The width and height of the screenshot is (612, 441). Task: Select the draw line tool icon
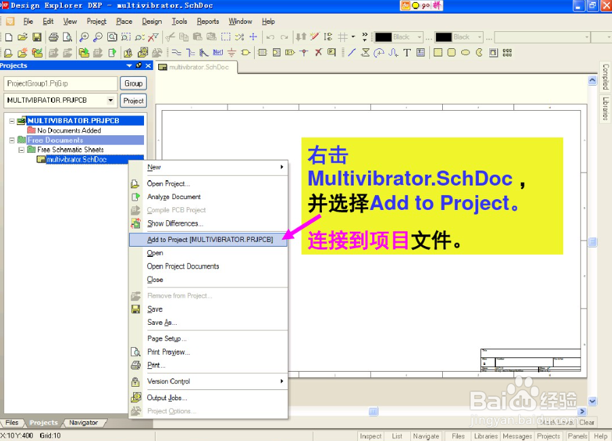click(x=352, y=52)
